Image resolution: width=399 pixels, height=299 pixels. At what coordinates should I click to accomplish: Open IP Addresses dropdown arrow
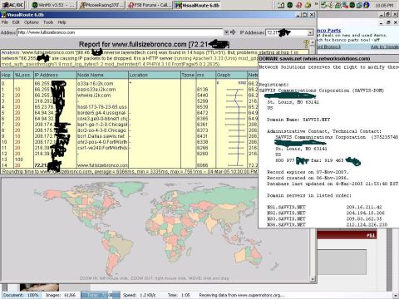pos(310,32)
